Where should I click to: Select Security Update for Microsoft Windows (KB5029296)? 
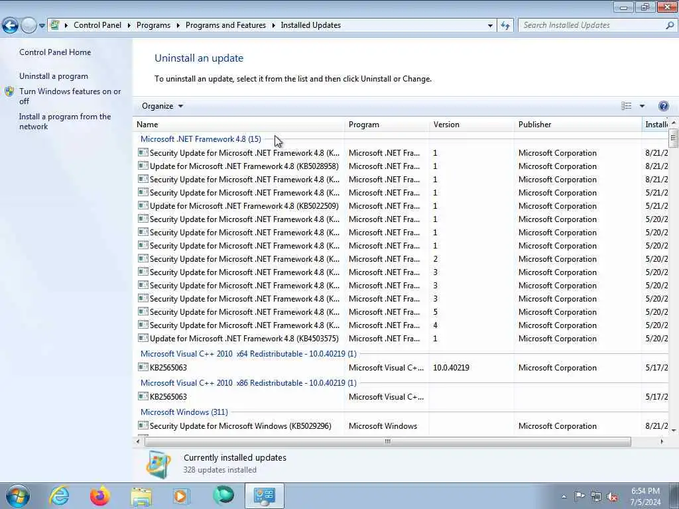coord(240,426)
